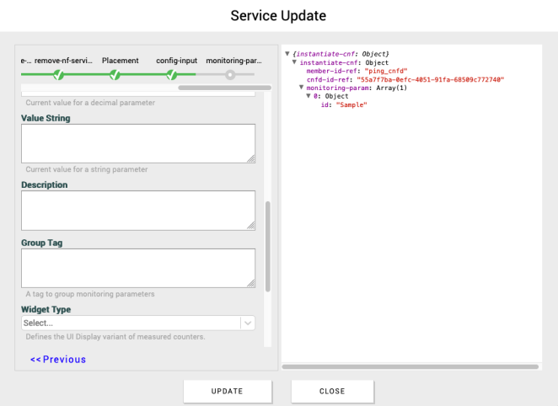Screen dimensions: 558x406
Task: Go to the Placement step label
Action: (121, 61)
